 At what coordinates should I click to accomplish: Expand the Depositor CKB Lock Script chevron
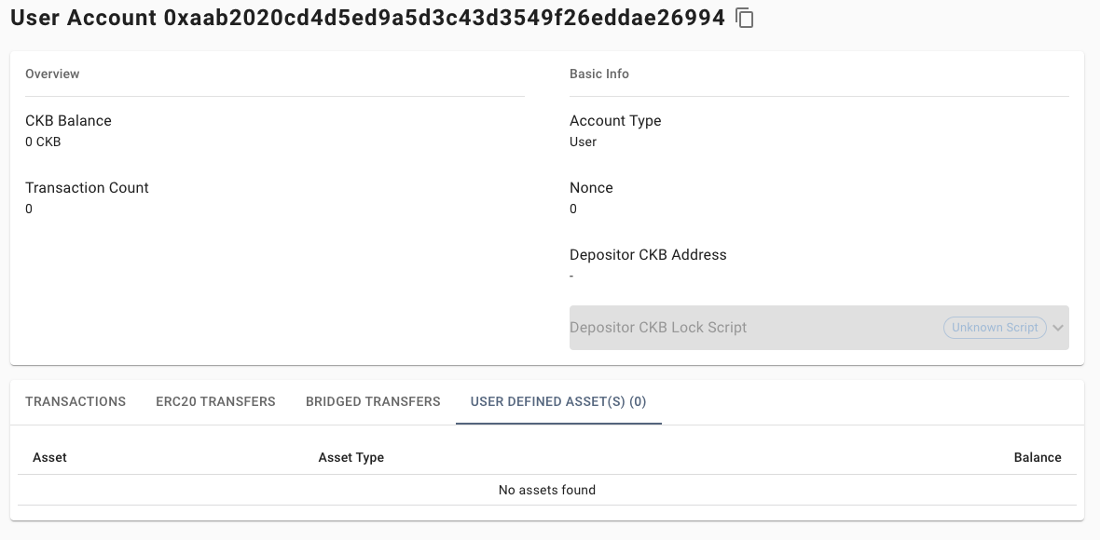[1058, 328]
